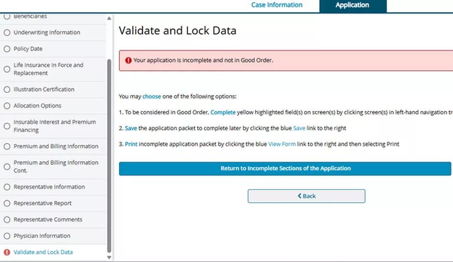This screenshot has width=453, height=262.
Task: Click the scroll-up arrow of the sidebar scrollbar
Action: click(109, 18)
